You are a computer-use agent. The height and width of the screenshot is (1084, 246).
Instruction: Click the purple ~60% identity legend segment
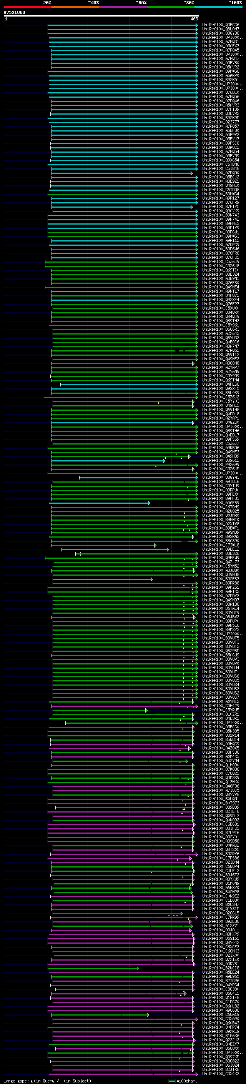(x=123, y=7)
